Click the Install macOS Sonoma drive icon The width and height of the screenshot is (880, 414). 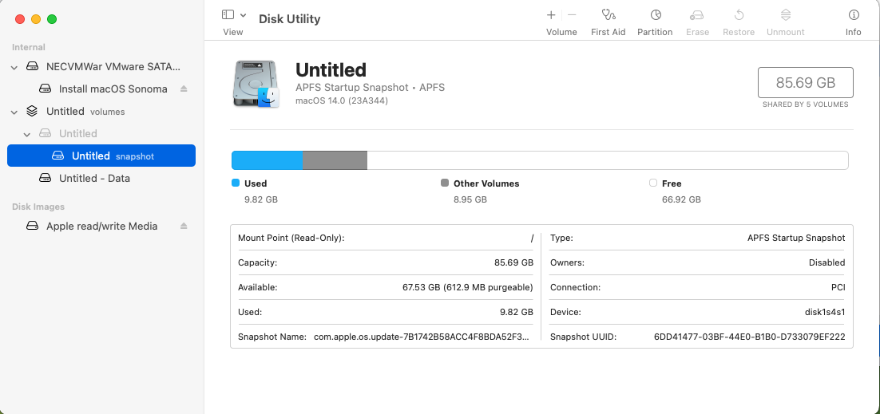point(46,89)
